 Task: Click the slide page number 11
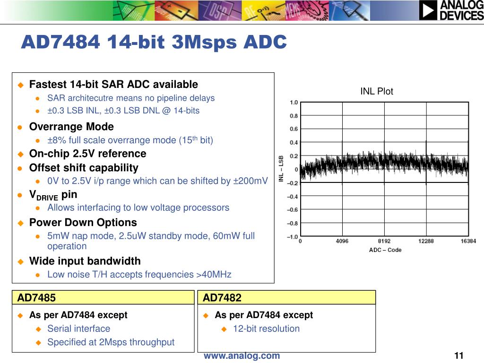(459, 355)
